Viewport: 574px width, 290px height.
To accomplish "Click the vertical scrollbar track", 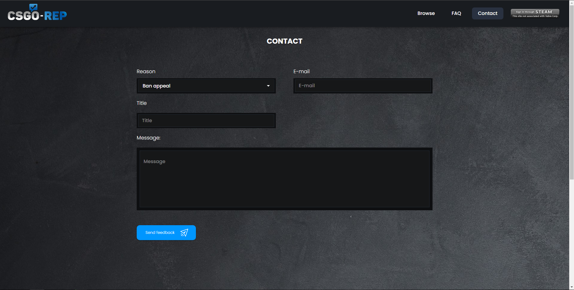I will tap(571, 149).
